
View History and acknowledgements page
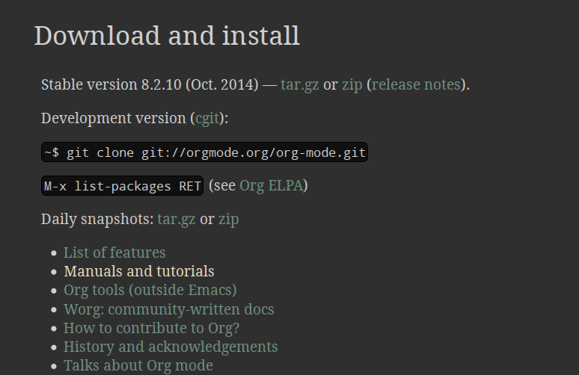171,347
